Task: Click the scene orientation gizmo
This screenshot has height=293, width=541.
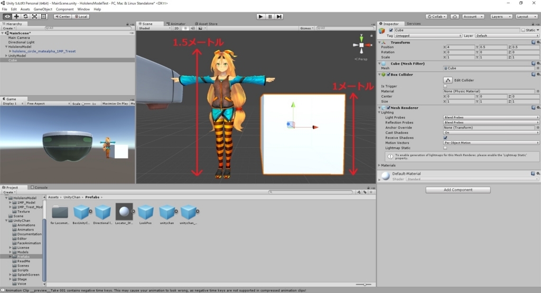Action: point(361,45)
